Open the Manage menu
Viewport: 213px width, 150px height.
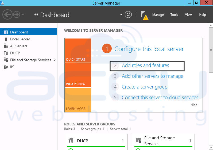(158, 15)
